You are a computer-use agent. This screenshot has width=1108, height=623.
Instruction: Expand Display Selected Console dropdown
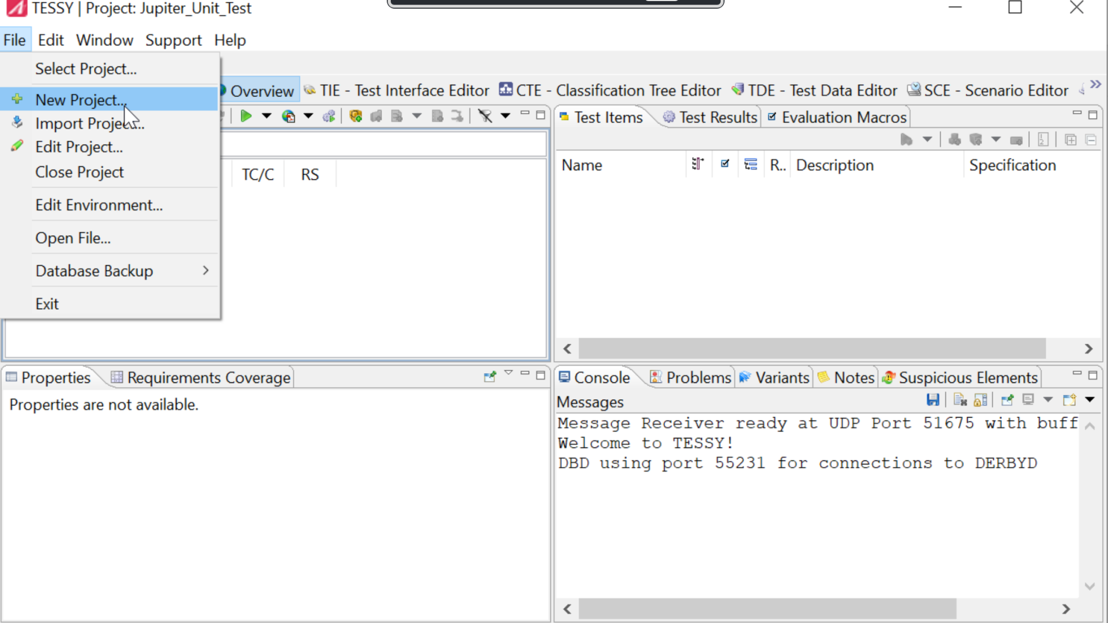(x=1048, y=399)
